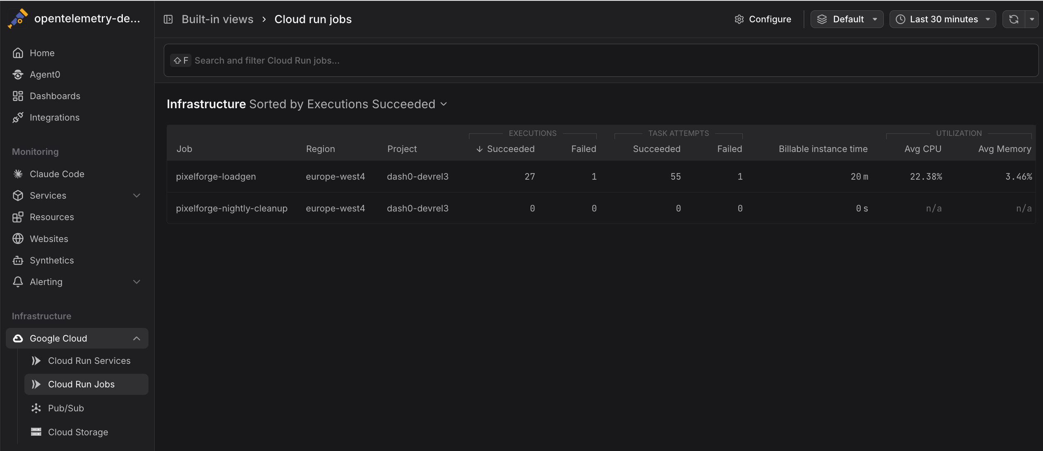Click the Claude Code starburst icon
Image resolution: width=1043 pixels, height=451 pixels.
click(18, 174)
